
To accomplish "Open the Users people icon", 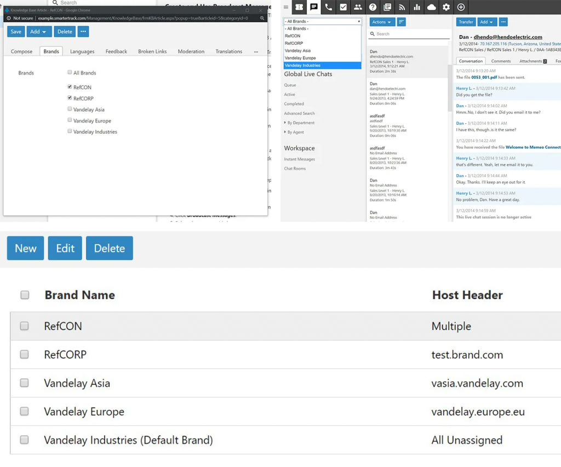I will pyautogui.click(x=358, y=7).
